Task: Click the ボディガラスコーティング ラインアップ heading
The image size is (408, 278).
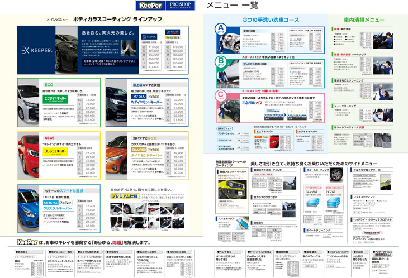Action: (x=117, y=19)
